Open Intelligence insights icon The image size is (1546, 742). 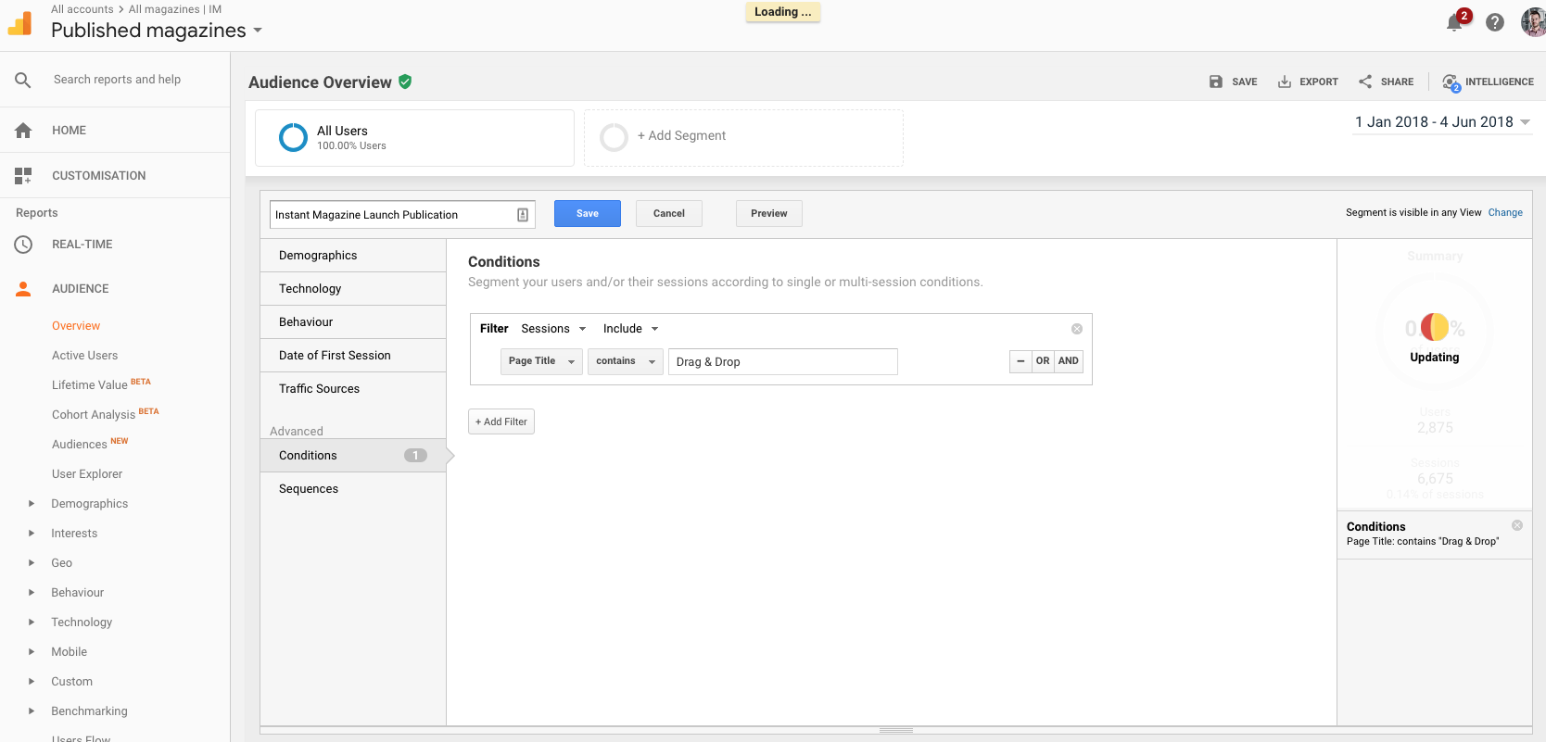1451,82
